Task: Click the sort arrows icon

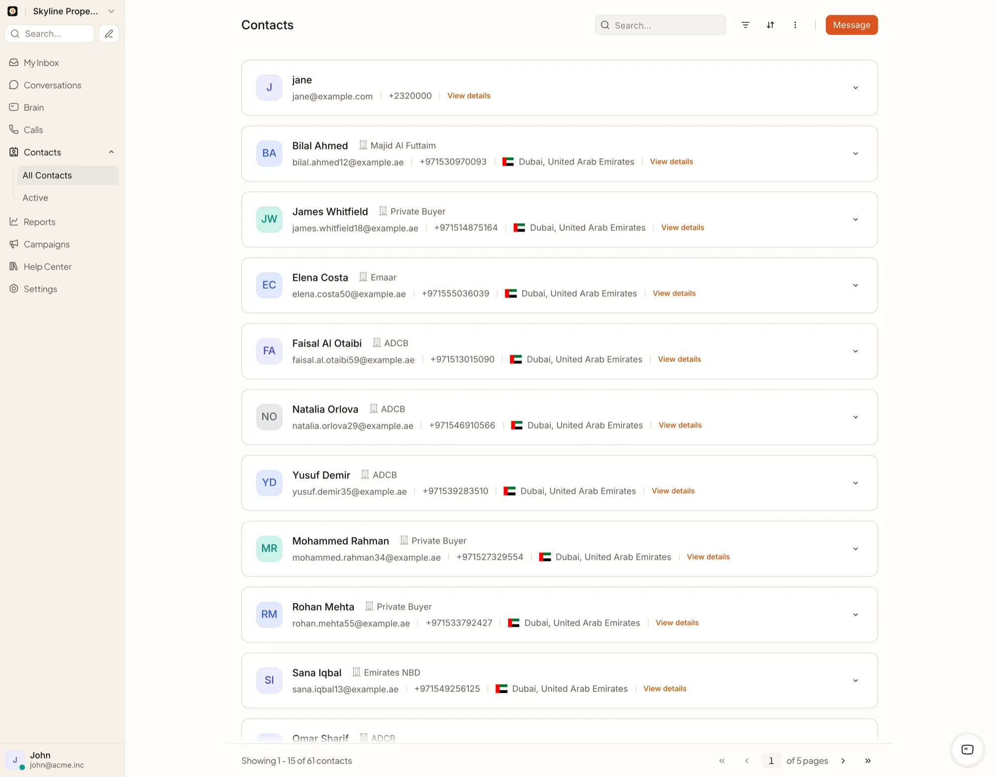Action: click(x=770, y=25)
